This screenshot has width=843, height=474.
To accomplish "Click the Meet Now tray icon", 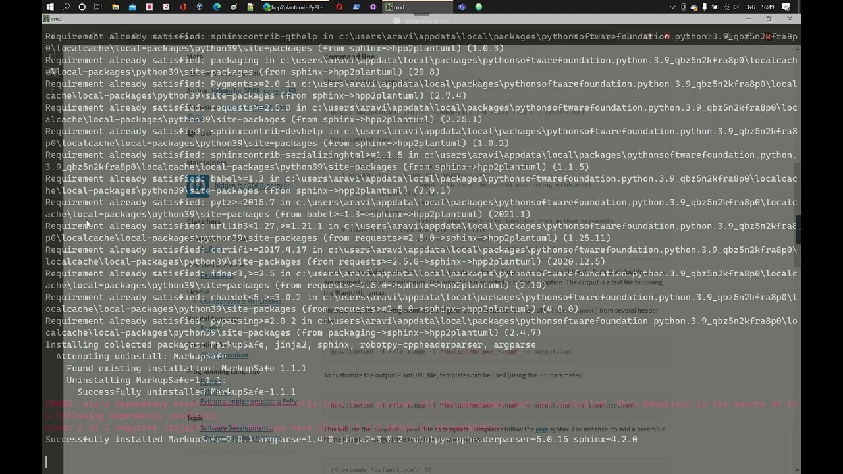I will [x=683, y=7].
